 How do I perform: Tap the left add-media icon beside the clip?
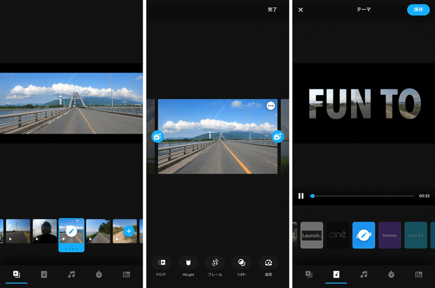click(157, 136)
